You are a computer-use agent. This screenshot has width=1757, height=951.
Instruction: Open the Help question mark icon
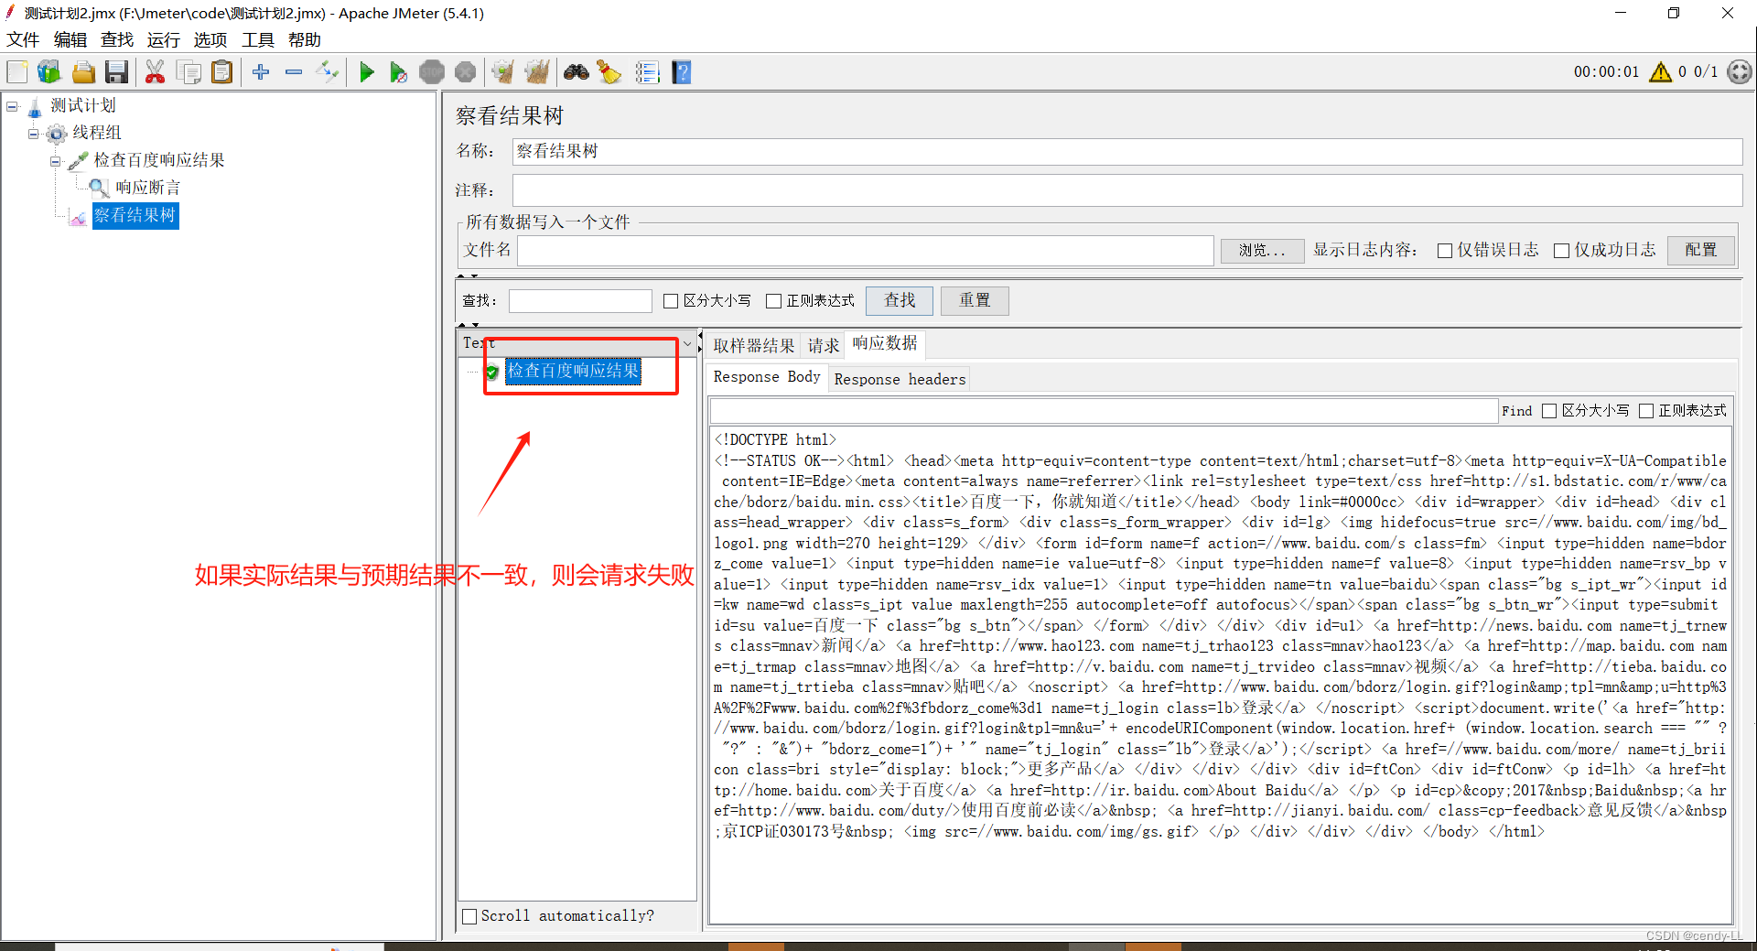tap(682, 72)
